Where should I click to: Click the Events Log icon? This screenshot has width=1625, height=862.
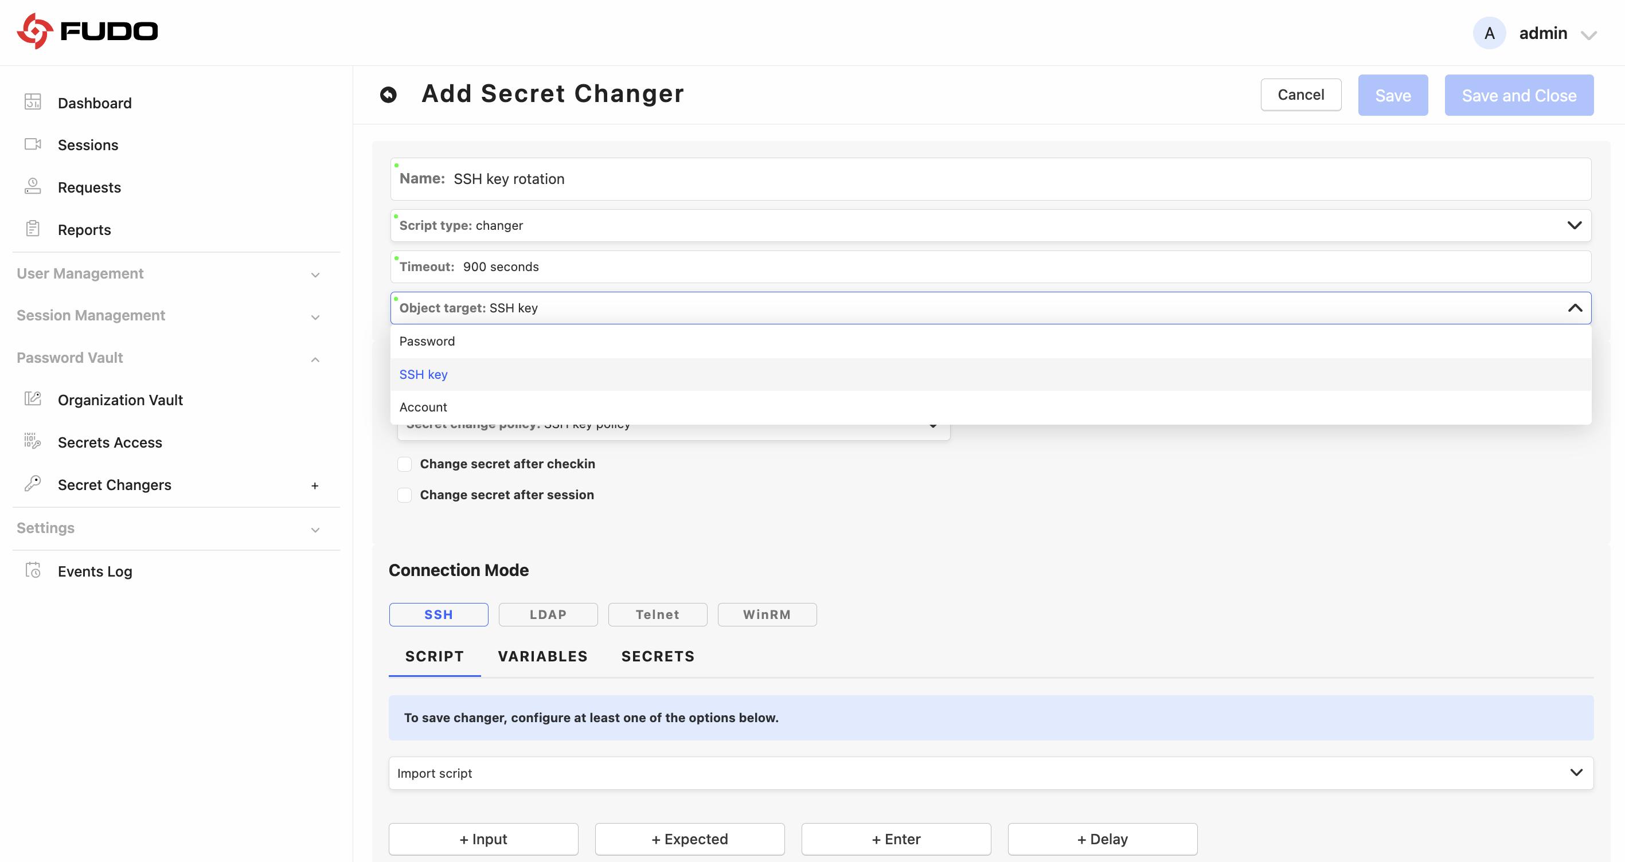pyautogui.click(x=33, y=571)
